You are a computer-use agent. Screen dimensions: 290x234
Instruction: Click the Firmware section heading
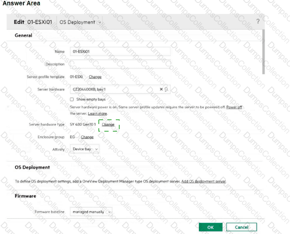coord(26,196)
